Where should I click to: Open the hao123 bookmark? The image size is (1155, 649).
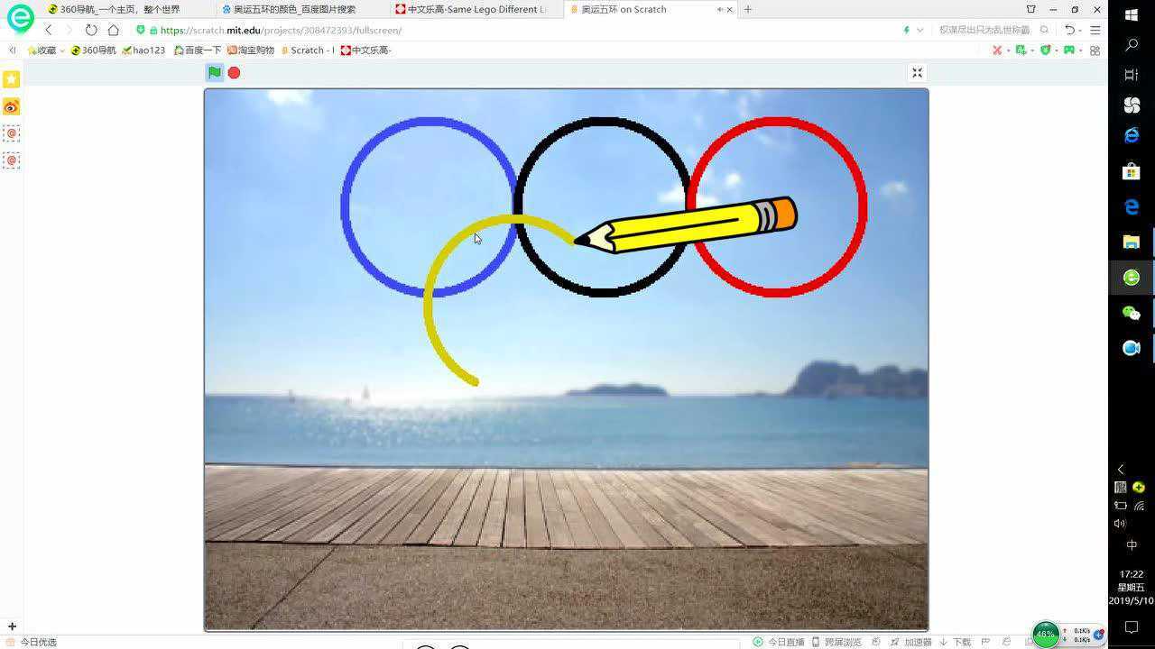point(144,50)
